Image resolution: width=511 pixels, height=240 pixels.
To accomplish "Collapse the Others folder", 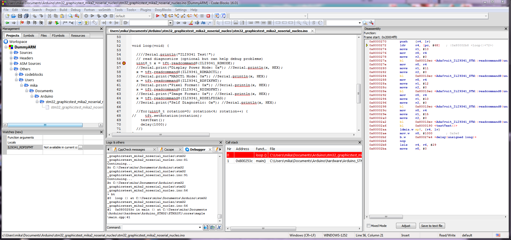I will pos(11,69).
